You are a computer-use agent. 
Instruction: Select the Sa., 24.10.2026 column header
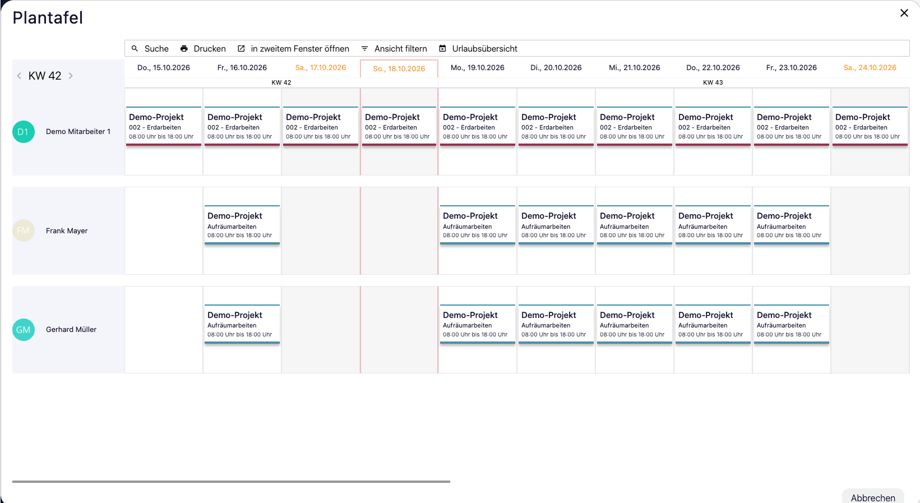[870, 68]
